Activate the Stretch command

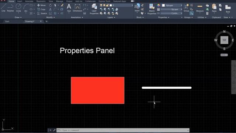[x=42, y=13]
